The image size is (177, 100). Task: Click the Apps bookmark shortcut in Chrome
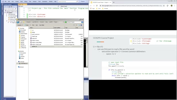pos(92,9)
